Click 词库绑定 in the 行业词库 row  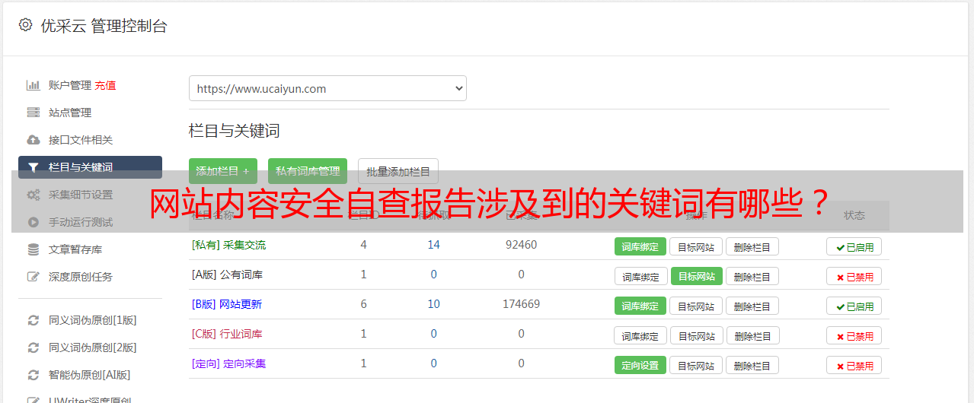(x=640, y=335)
